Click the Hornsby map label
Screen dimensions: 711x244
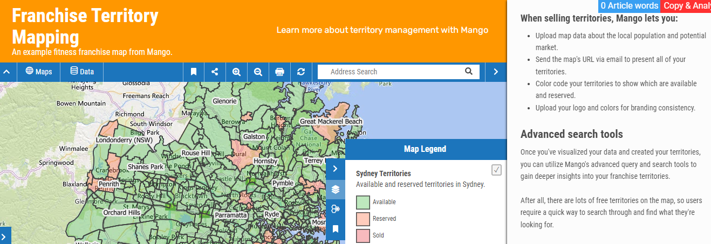click(x=265, y=161)
